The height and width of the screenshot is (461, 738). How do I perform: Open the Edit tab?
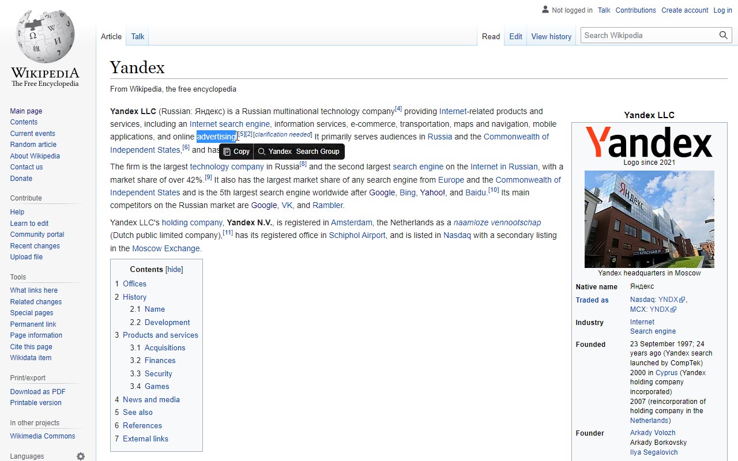pyautogui.click(x=515, y=36)
